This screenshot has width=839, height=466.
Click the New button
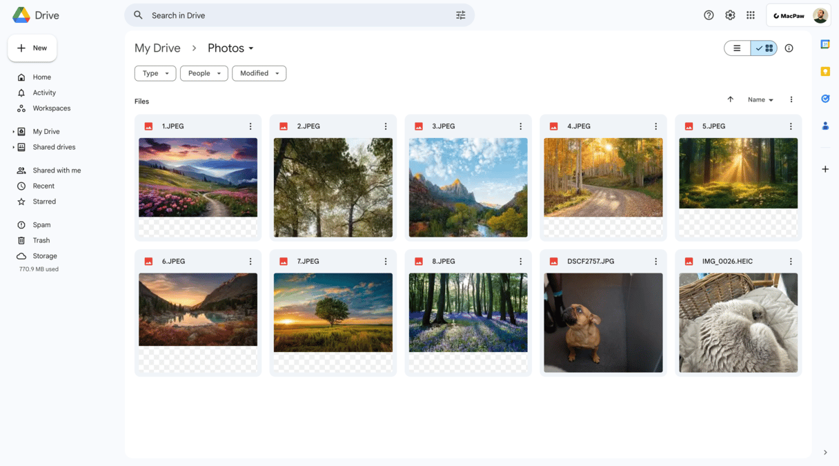(32, 48)
